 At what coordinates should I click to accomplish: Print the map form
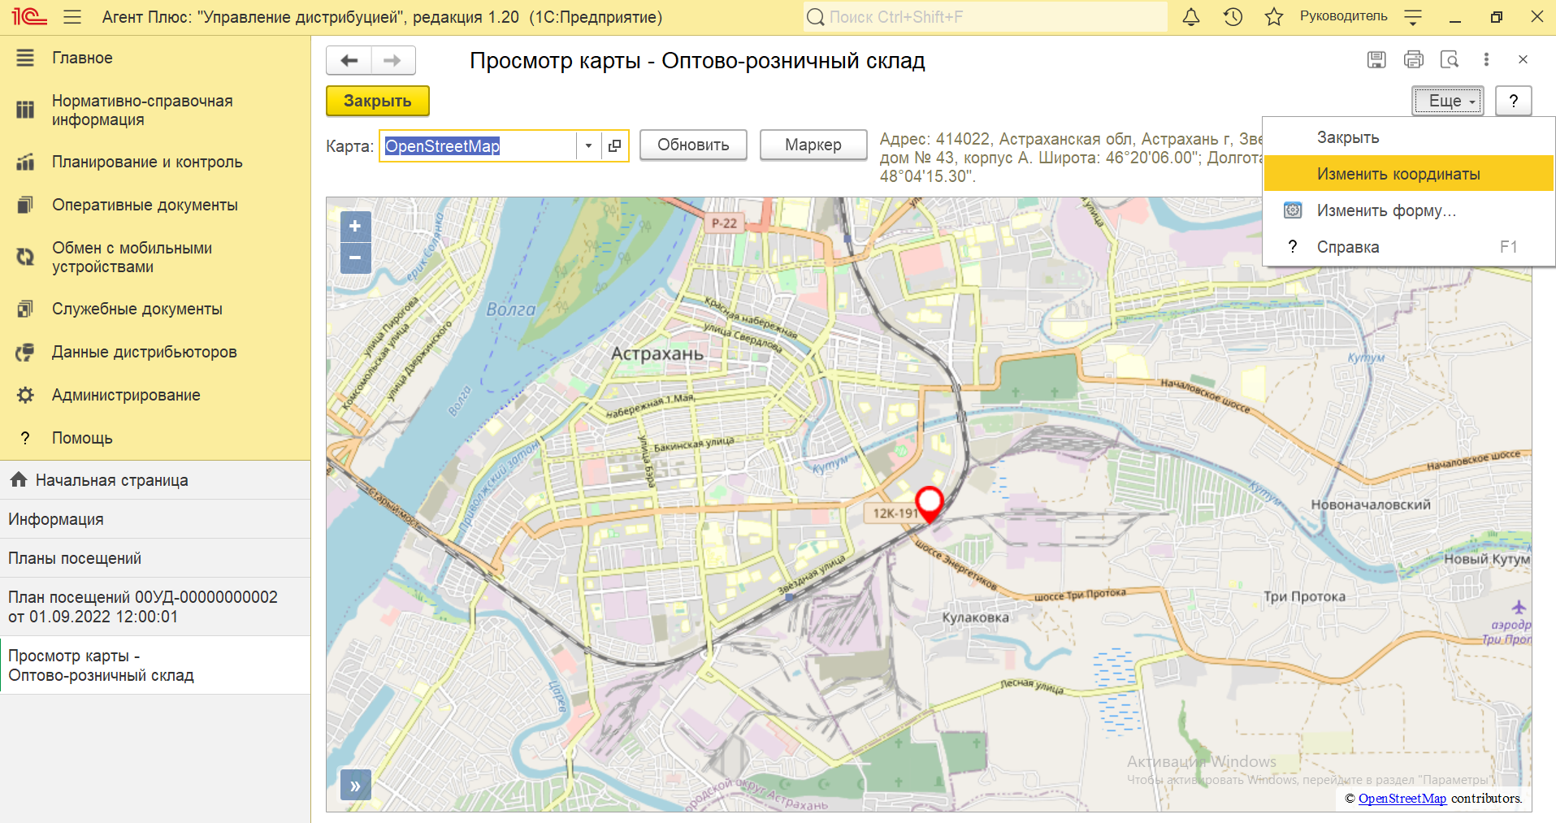[x=1414, y=59]
